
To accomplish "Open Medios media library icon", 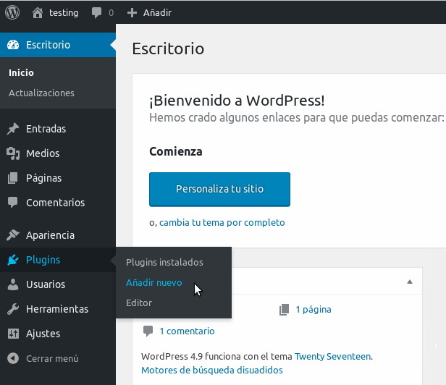I will pyautogui.click(x=13, y=153).
